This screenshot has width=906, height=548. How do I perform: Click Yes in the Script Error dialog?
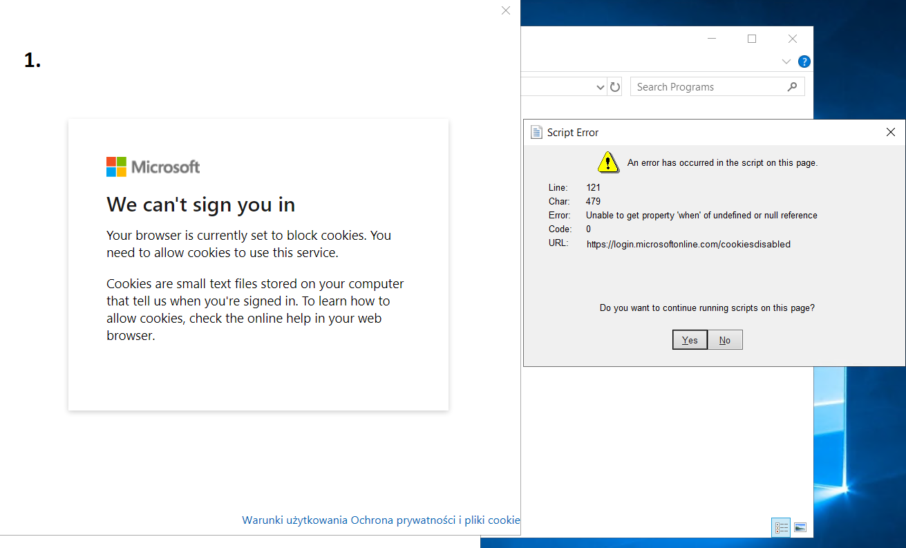[x=690, y=340]
